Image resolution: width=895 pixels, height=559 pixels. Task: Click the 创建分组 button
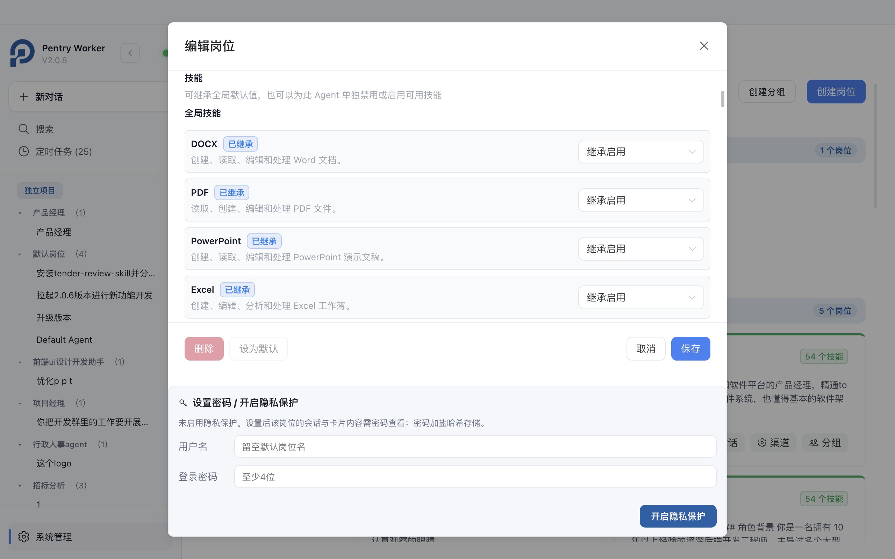tap(767, 92)
